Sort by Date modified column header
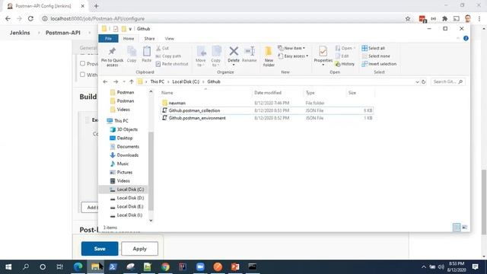This screenshot has height=274, width=487. [x=277, y=93]
